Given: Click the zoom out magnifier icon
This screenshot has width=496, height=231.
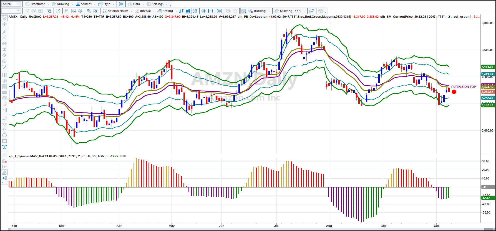Looking at the screenshot, I should [x=235, y=11].
